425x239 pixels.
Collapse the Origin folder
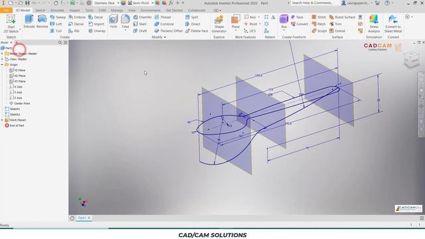tap(2, 65)
